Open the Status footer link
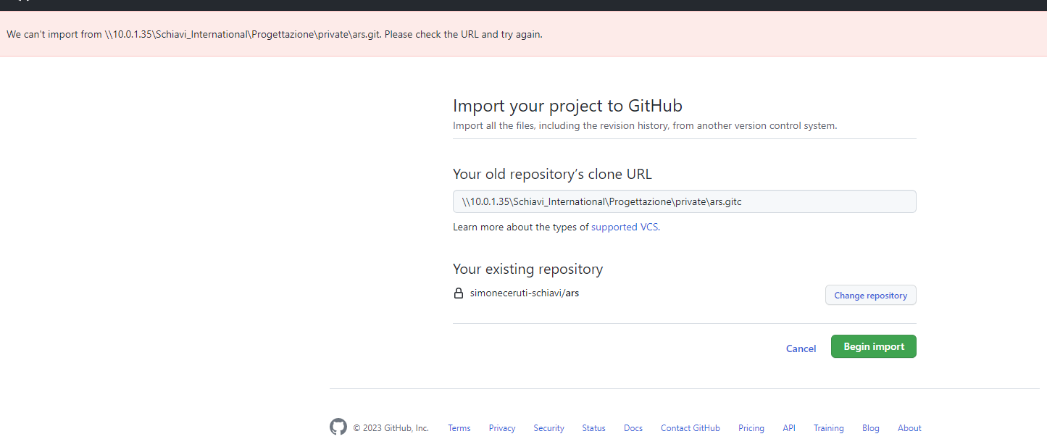Screen dimensions: 1047x447 tap(593, 428)
